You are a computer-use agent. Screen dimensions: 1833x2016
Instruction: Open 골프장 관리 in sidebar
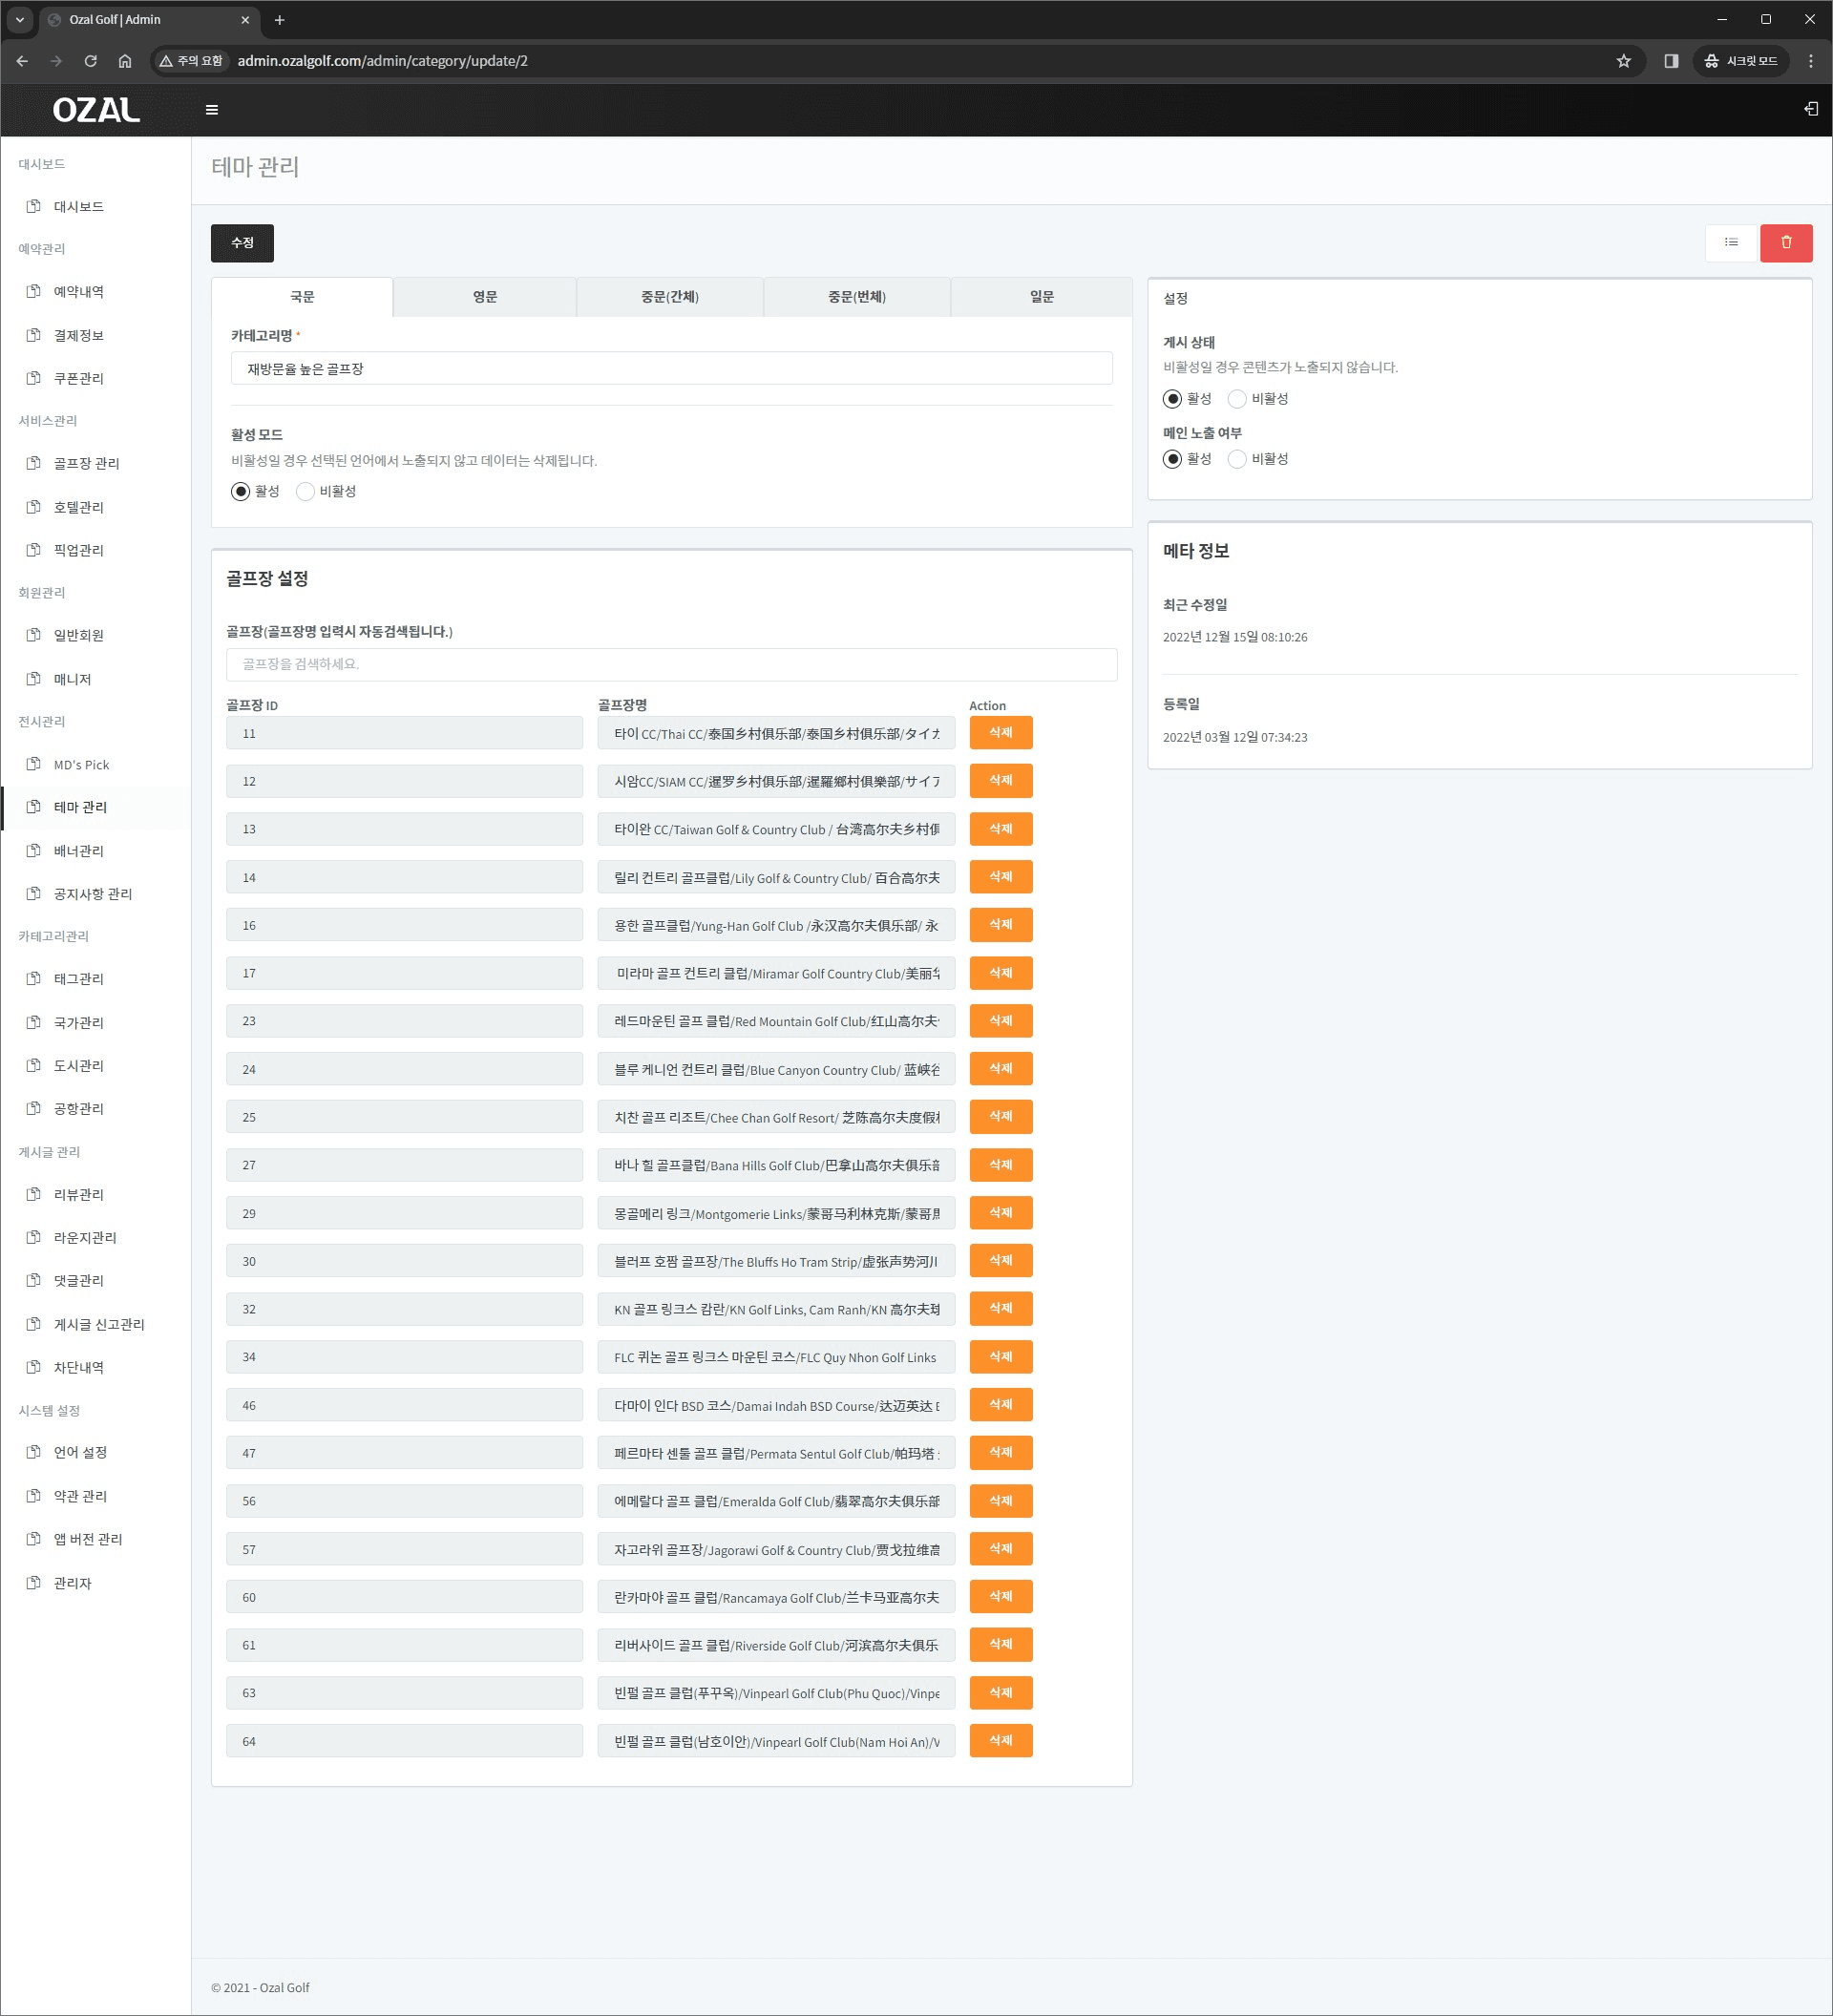(86, 463)
